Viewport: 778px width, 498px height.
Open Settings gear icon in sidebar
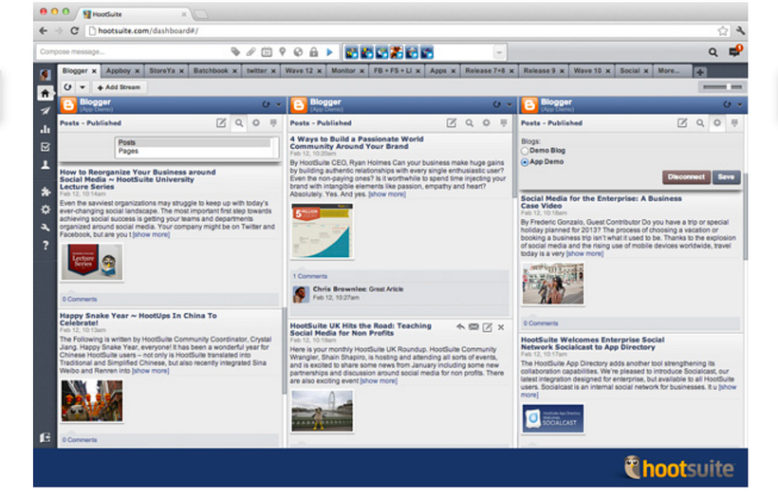[46, 210]
